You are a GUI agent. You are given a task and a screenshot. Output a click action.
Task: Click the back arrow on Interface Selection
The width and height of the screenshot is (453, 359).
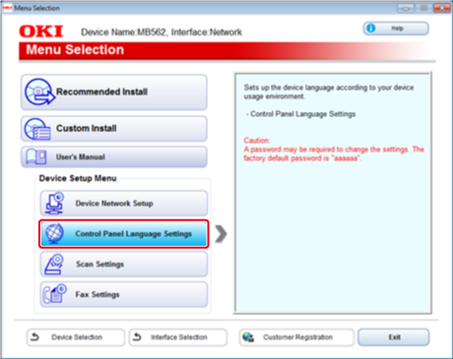(137, 336)
